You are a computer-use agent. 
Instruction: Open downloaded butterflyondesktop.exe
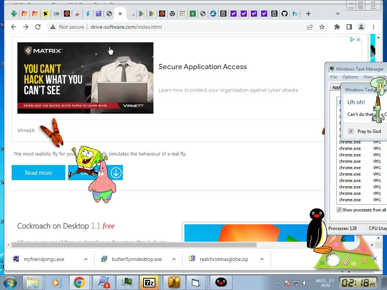[136, 259]
